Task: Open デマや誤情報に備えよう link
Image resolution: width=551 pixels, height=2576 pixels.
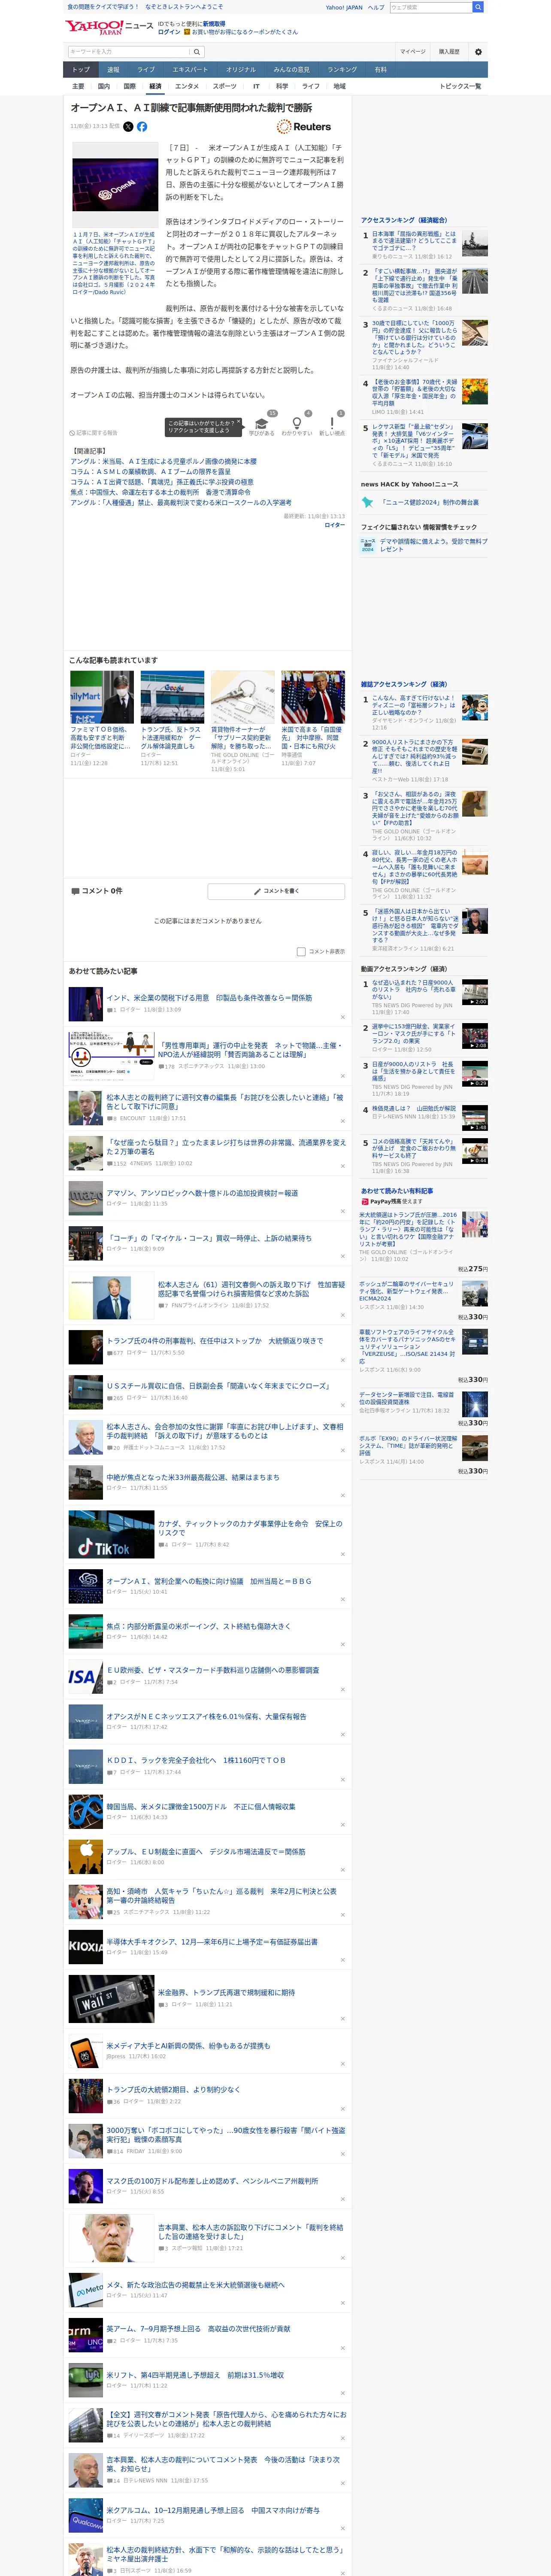Action: coord(434,545)
